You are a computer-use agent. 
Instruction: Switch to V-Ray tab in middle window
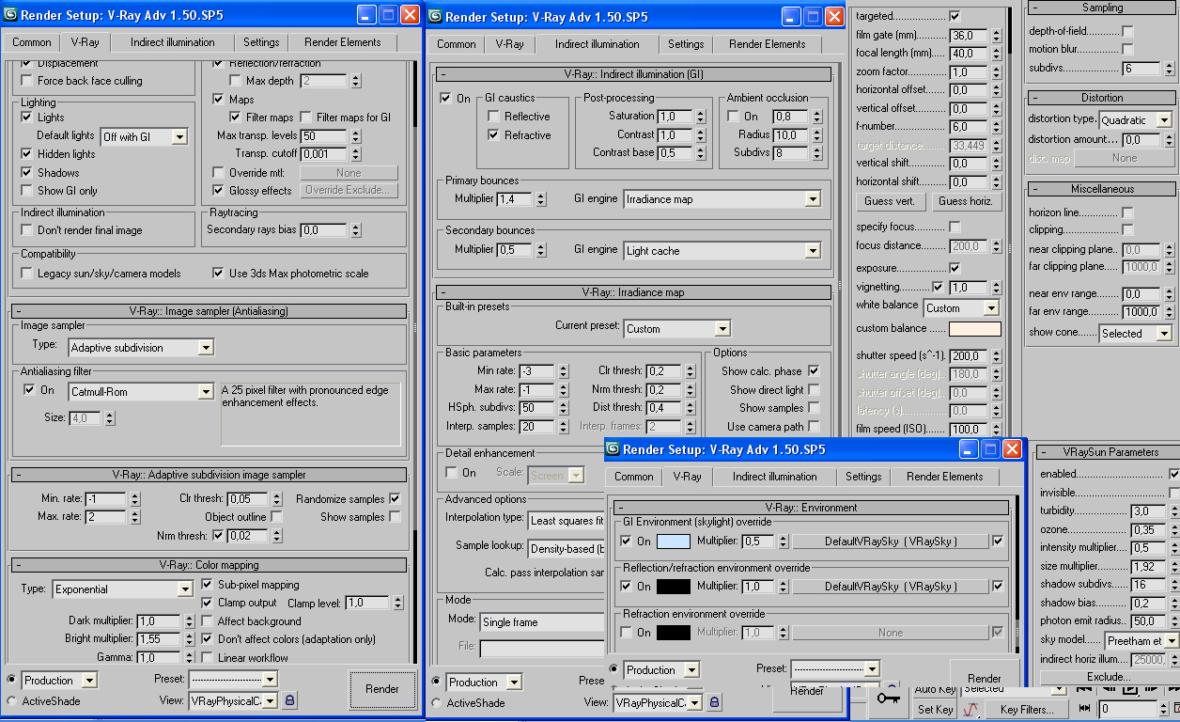pyautogui.click(x=510, y=44)
